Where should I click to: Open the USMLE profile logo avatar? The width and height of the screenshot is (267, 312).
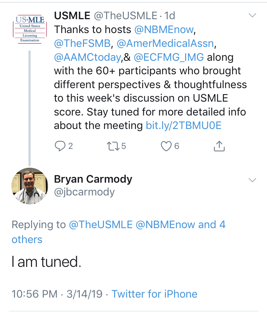(30, 29)
